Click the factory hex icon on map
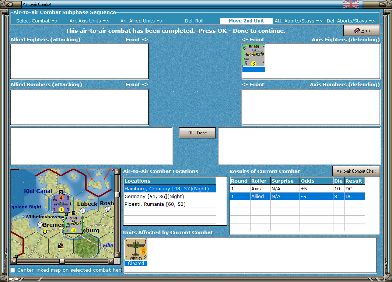The width and height of the screenshot is (392, 282). 61,246
